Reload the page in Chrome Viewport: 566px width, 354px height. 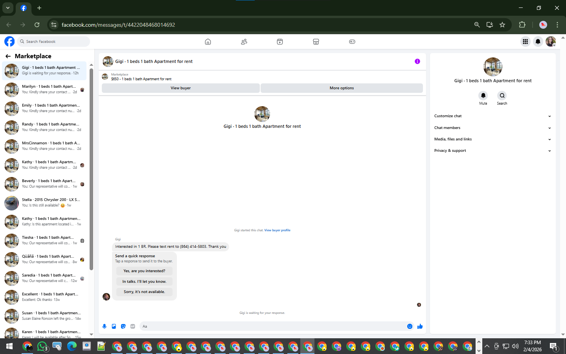(37, 25)
